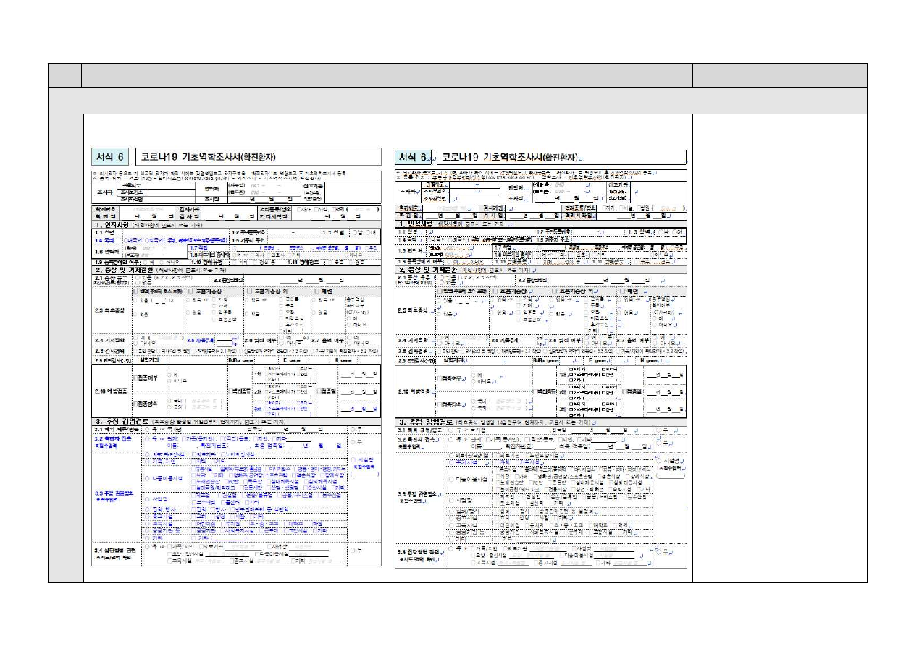Check the '호흡기증상' header box in left form
This screenshot has height=646, width=914.
(191, 292)
